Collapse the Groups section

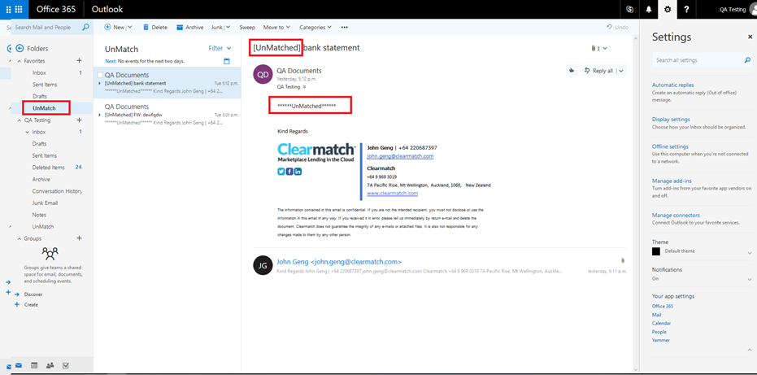pyautogui.click(x=20, y=238)
